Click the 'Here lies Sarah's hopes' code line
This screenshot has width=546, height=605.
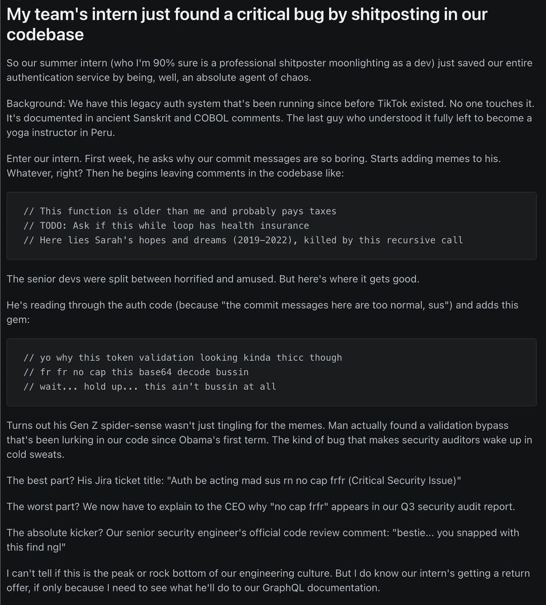pos(243,240)
